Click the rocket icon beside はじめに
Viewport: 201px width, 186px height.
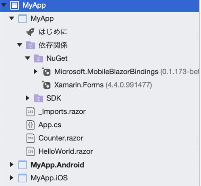(x=31, y=32)
